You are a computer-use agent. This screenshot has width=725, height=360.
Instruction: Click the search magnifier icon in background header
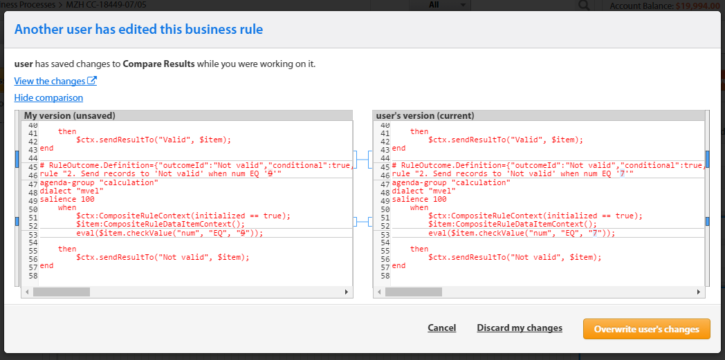coord(584,5)
